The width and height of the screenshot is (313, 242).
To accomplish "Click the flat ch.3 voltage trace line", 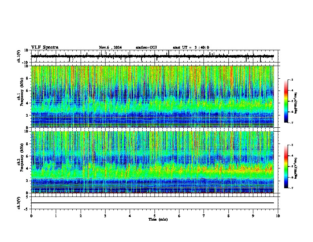I will tap(152, 203).
